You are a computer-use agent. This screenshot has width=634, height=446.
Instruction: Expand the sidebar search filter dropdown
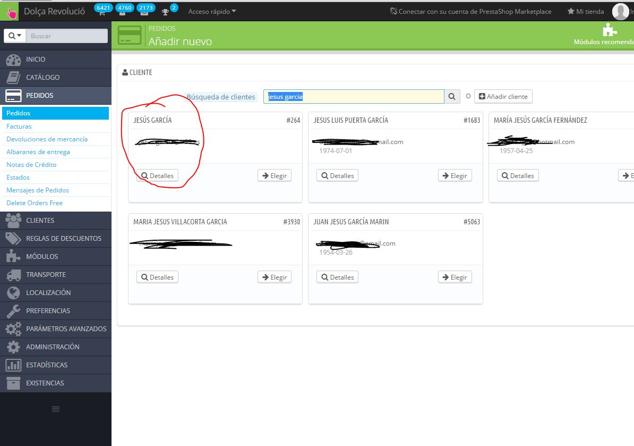[x=15, y=36]
